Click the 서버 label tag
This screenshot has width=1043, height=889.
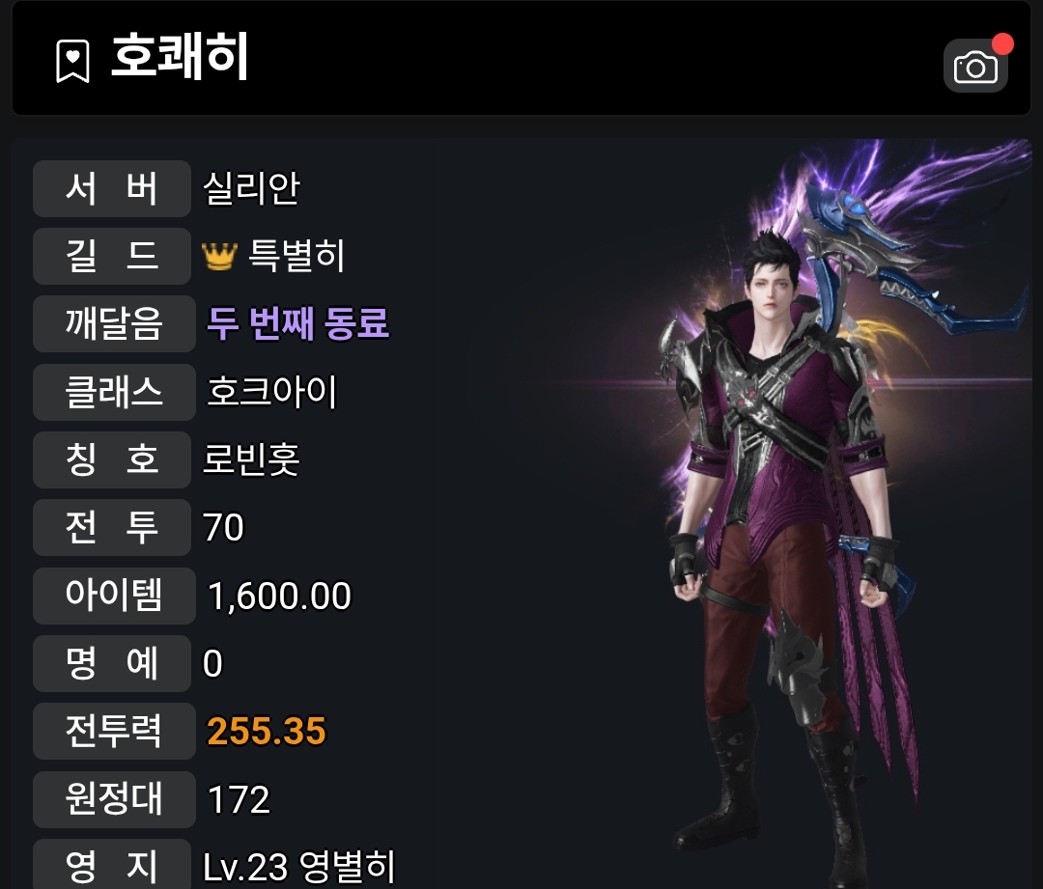112,188
